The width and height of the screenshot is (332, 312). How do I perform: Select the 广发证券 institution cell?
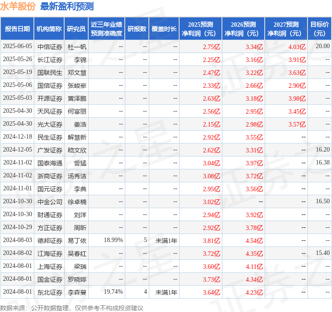tap(50, 150)
